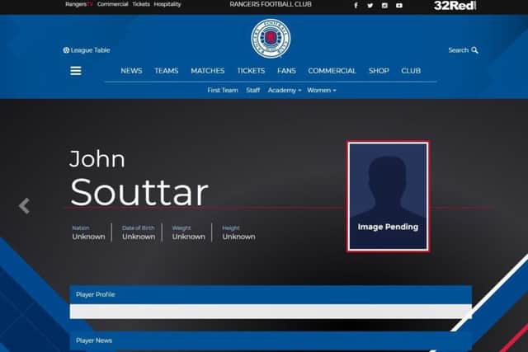The height and width of the screenshot is (352, 528).
Task: Open the SHOP menu
Action: (x=379, y=71)
